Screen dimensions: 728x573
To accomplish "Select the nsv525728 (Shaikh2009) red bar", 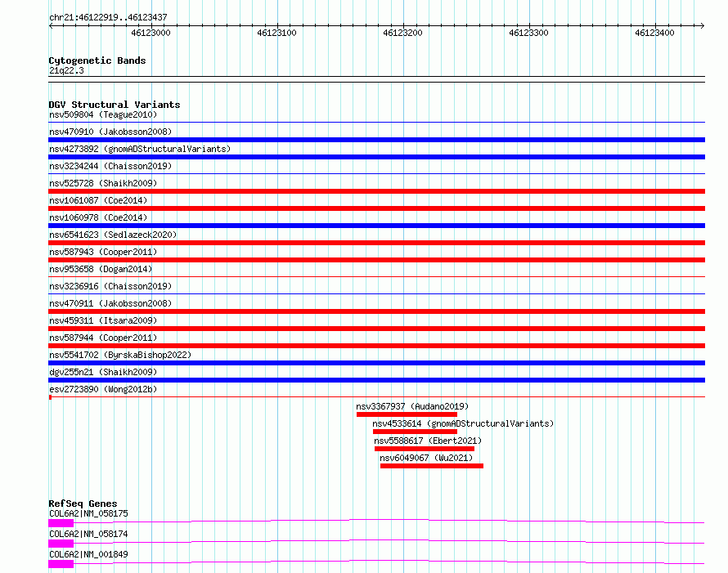I will pyautogui.click(x=376, y=191).
